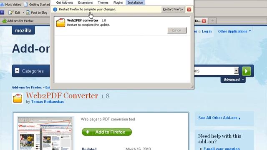The width and height of the screenshot is (267, 150).
Task: Open the Plugins tab
Action: click(x=118, y=2)
